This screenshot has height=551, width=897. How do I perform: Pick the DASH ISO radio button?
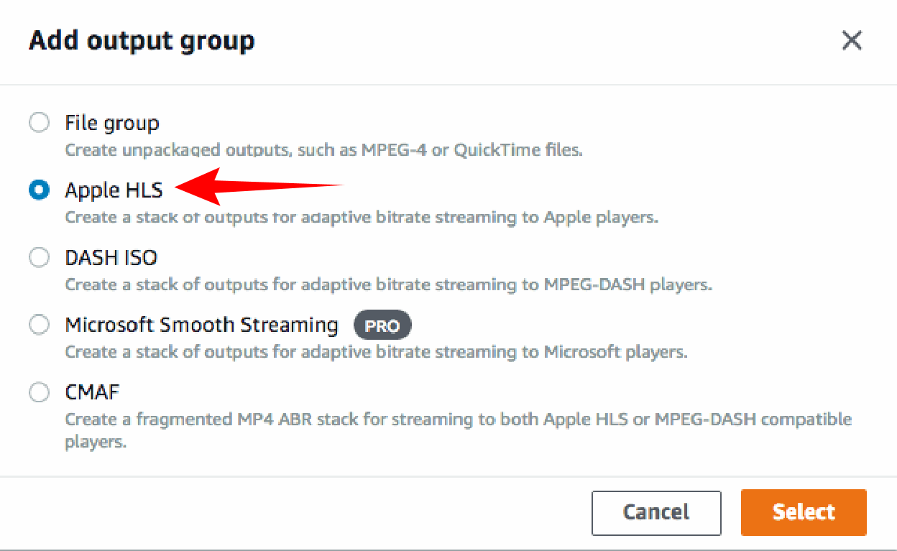coord(39,257)
